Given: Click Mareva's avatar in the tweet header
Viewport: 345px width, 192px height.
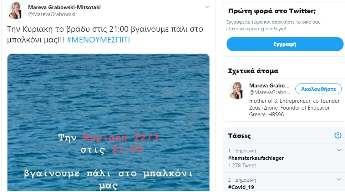Looking at the screenshot, I should (x=16, y=11).
